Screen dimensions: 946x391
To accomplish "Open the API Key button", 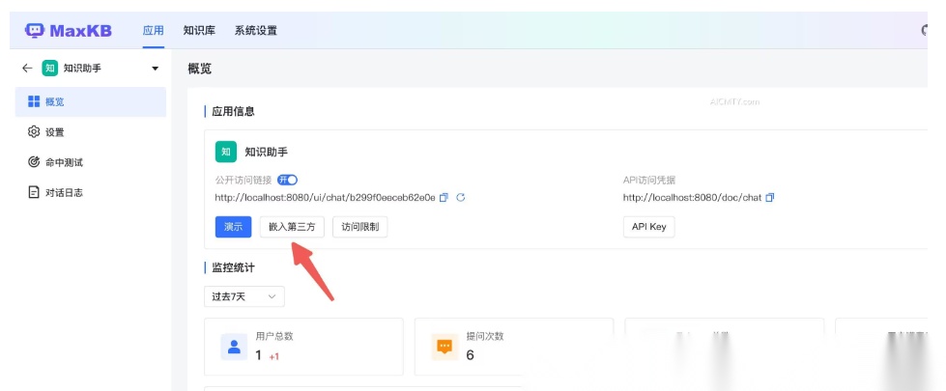I will (x=649, y=227).
